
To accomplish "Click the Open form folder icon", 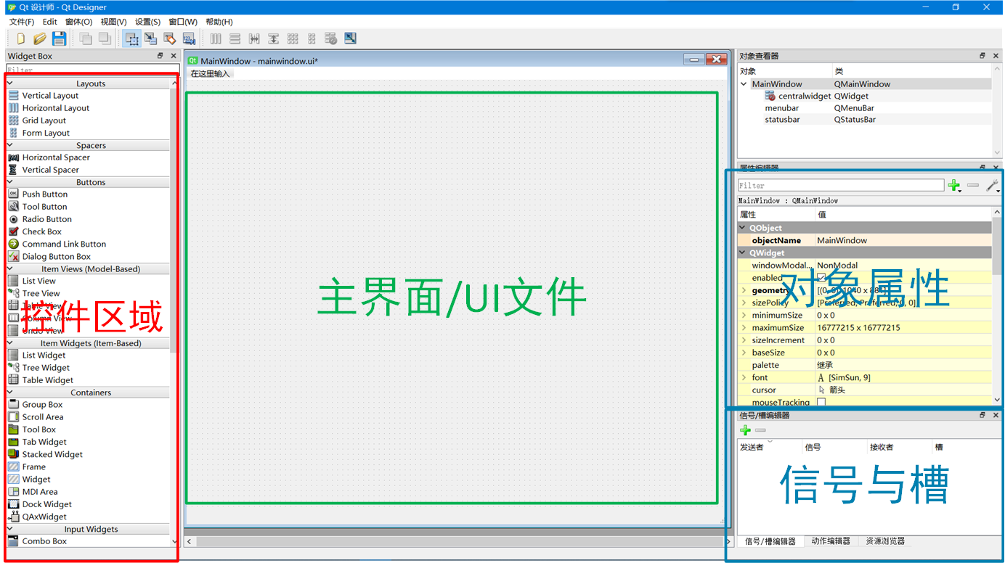I will coord(40,38).
